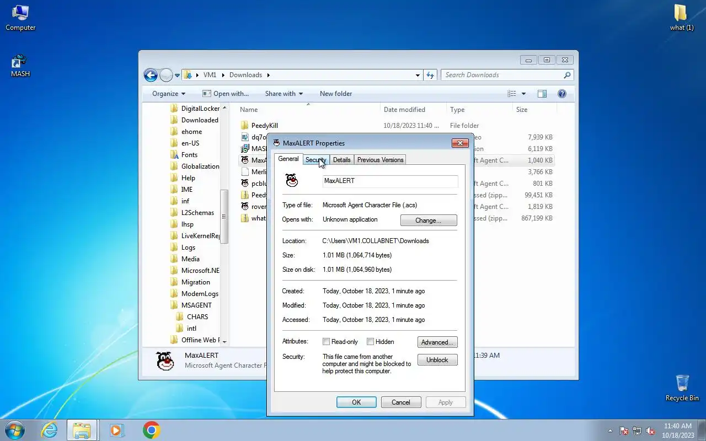Click Open with... in toolbar

tap(226, 94)
